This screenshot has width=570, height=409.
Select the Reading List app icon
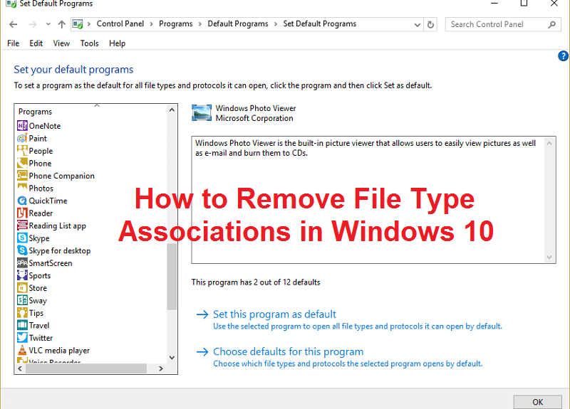click(22, 225)
